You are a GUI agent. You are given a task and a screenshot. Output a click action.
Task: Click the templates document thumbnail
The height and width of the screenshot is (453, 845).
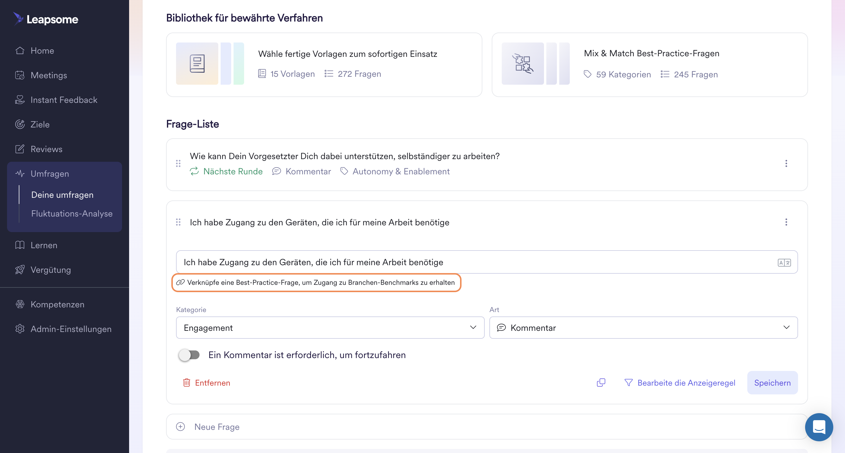(197, 64)
